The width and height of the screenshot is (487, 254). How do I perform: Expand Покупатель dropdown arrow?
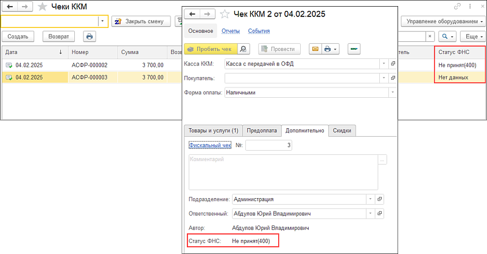point(384,78)
